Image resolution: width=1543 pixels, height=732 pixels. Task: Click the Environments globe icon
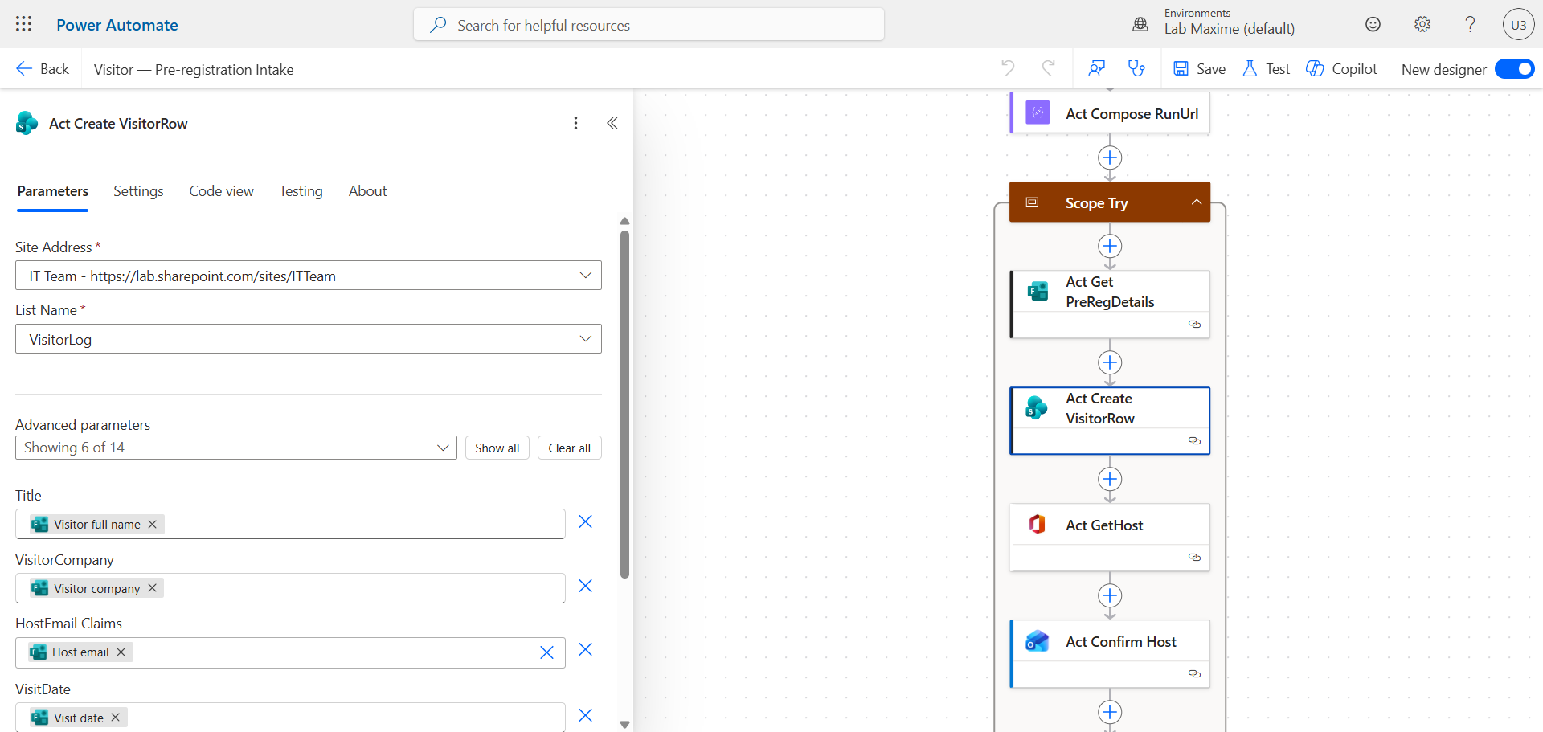point(1140,24)
